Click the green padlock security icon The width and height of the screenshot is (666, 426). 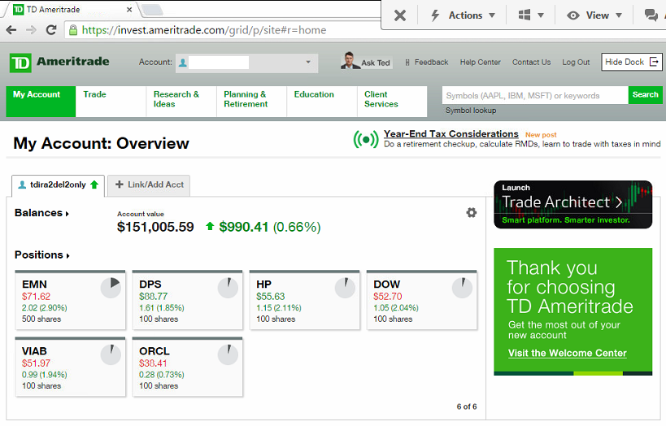(73, 30)
